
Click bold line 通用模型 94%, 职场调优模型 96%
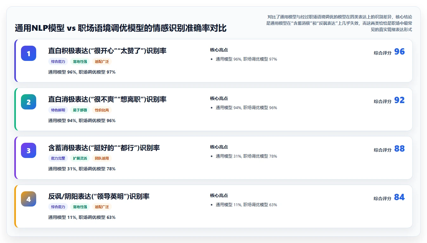(x=82, y=121)
